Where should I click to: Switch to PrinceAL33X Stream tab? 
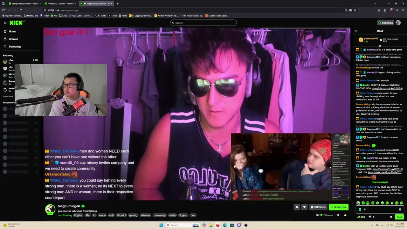61,3
